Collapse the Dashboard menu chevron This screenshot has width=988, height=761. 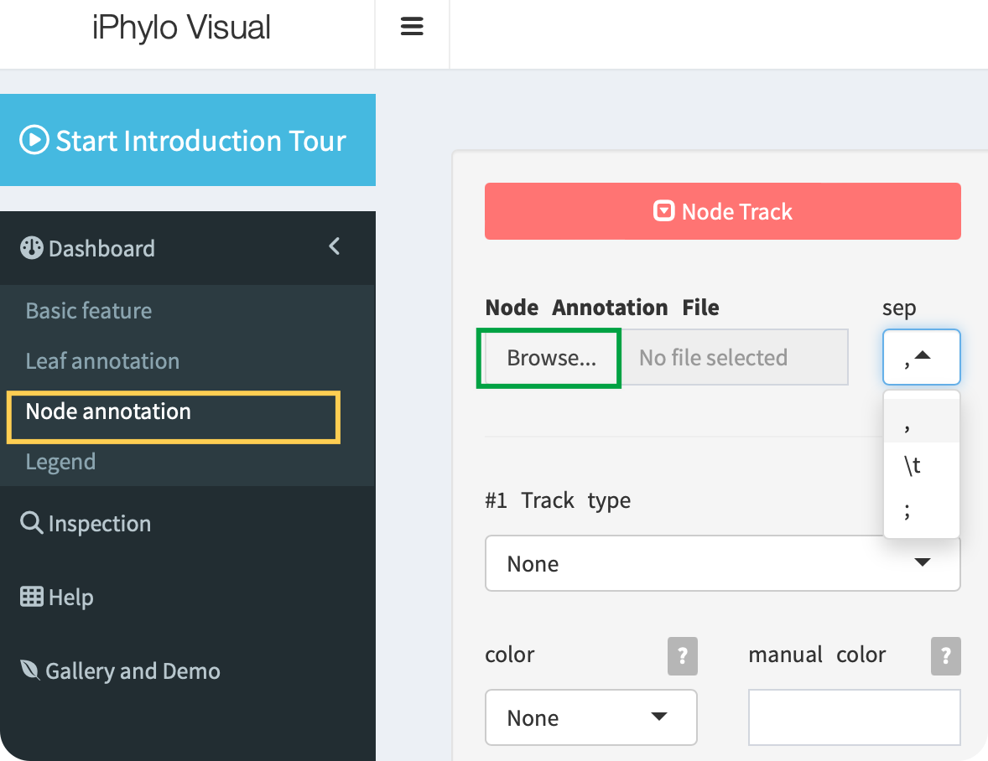pyautogui.click(x=334, y=246)
